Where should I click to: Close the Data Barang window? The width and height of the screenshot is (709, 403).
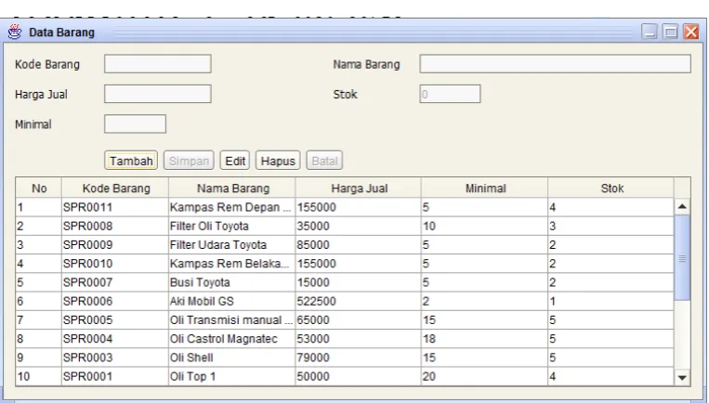(x=691, y=32)
